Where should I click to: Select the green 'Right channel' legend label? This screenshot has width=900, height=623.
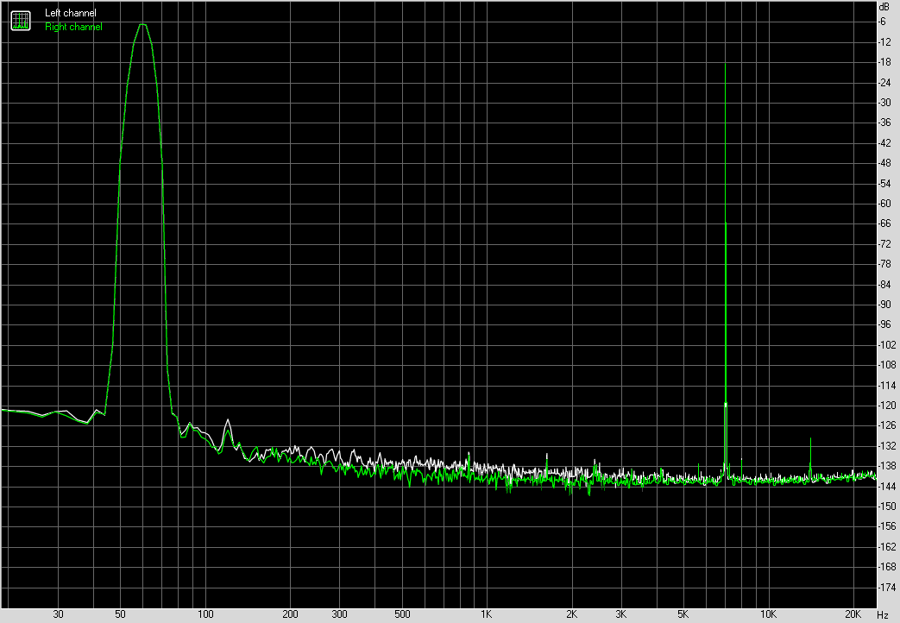[x=73, y=27]
